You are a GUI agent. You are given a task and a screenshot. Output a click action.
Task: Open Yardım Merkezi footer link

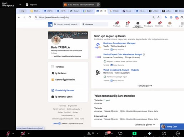click(59, 109)
